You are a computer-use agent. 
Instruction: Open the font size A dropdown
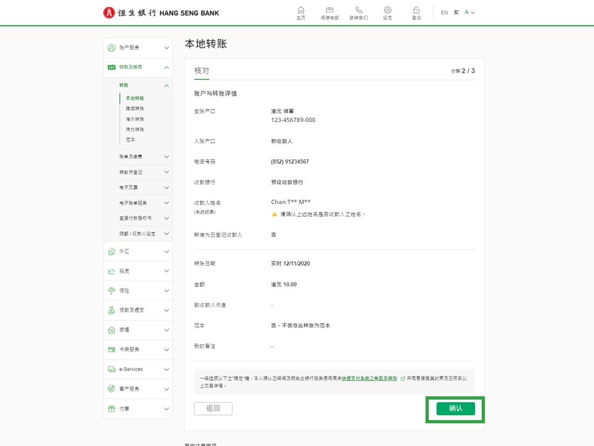click(470, 12)
